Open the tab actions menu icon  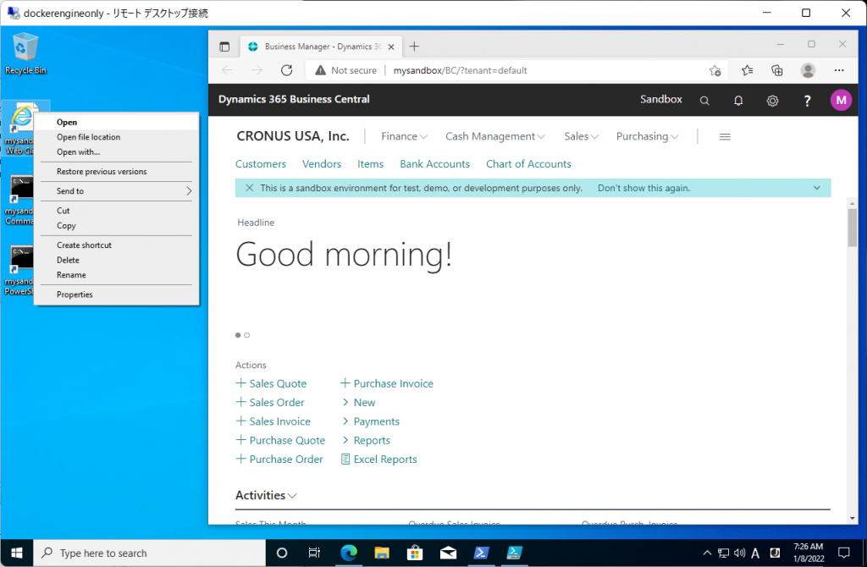pyautogui.click(x=224, y=47)
